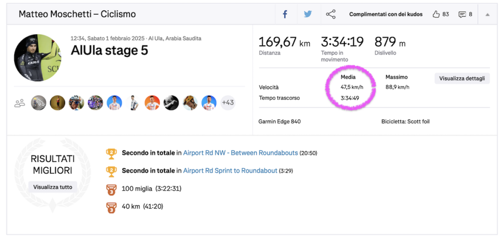The height and width of the screenshot is (239, 501).
Task: Expand the +43 additional athletes list
Action: pos(228,103)
